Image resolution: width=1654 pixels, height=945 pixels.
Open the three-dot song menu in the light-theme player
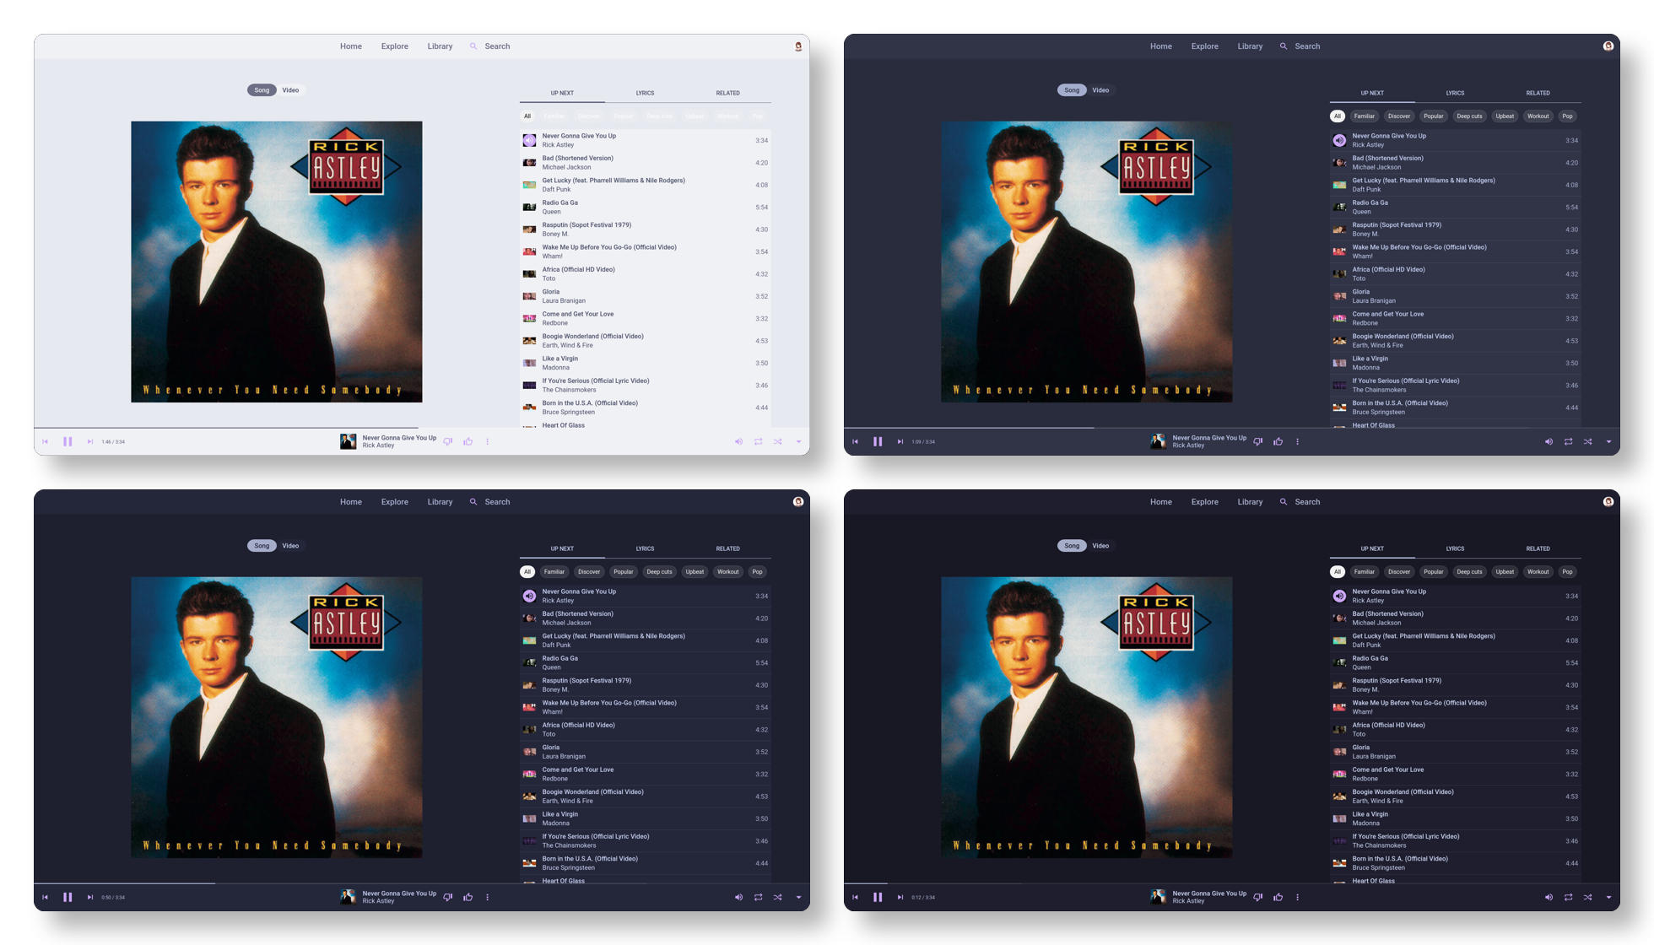click(x=487, y=441)
